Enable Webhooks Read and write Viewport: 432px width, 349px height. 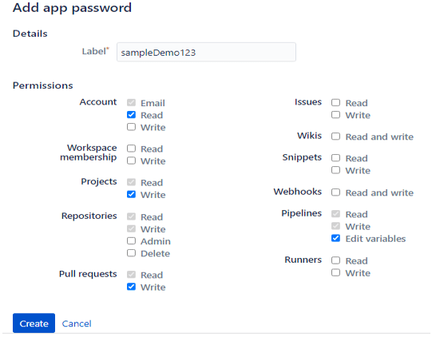click(335, 192)
